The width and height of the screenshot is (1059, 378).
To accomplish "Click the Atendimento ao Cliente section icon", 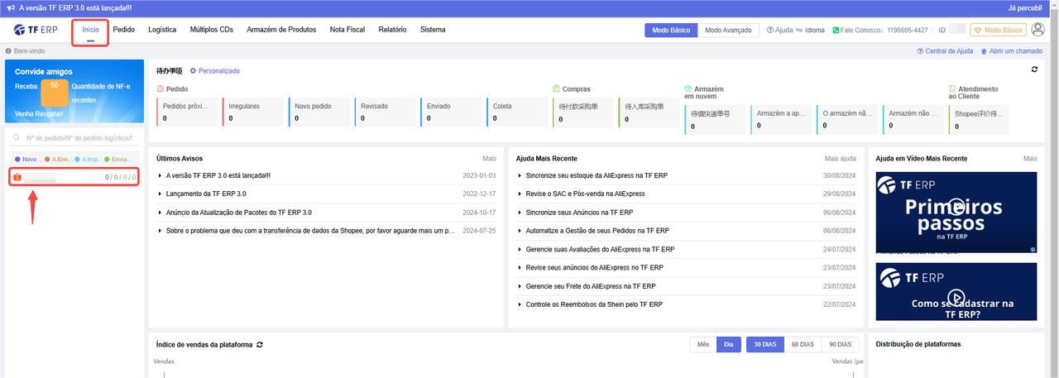I will coord(952,89).
